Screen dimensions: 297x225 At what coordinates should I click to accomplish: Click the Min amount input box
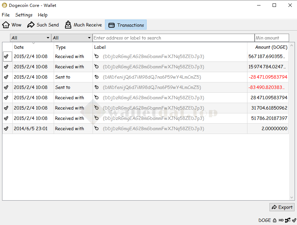[x=272, y=38]
